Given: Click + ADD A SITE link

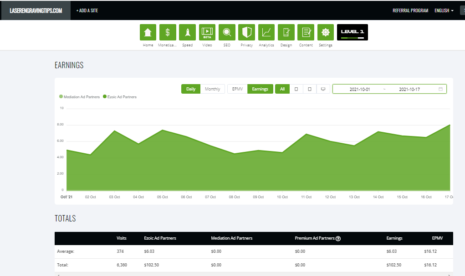Looking at the screenshot, I should coord(87,10).
